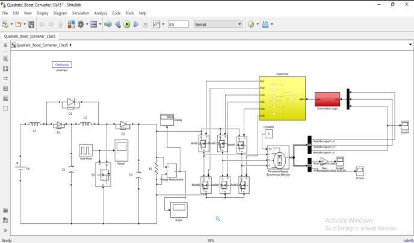Open the Model Advisor checkmark icon
Viewport: 414px width, 243px height.
[251, 25]
